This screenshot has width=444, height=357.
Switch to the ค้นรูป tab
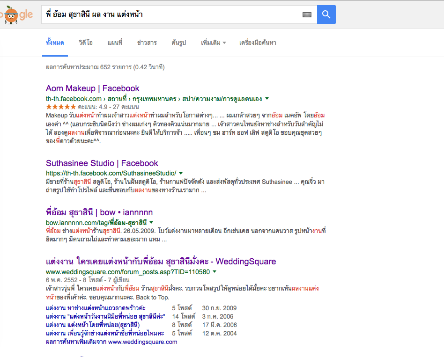click(178, 43)
